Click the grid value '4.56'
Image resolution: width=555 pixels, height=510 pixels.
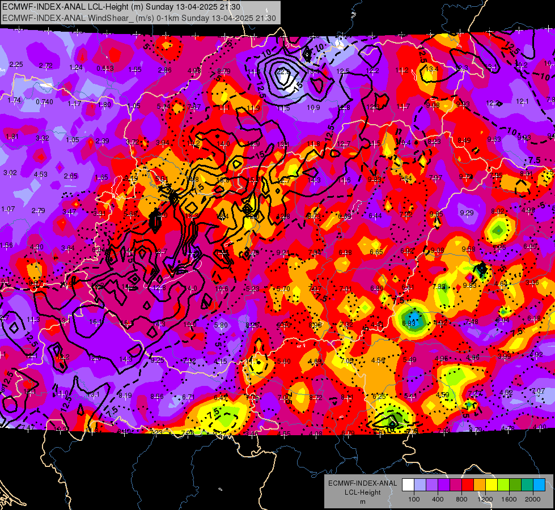tap(378, 360)
